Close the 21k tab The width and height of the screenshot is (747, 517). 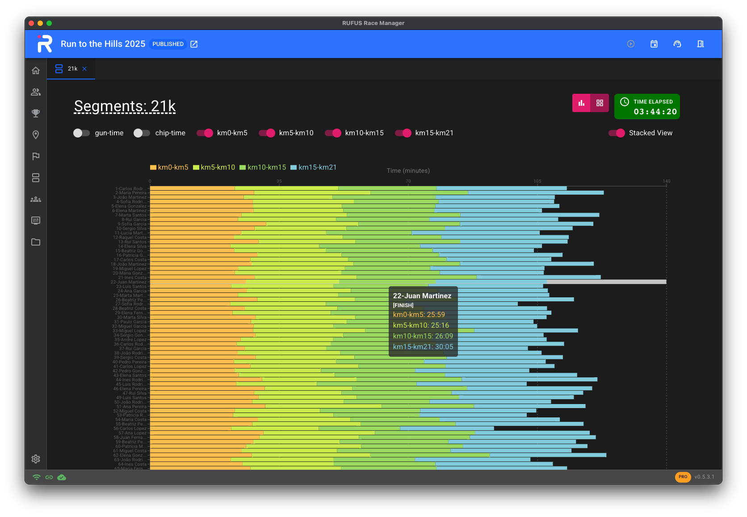pyautogui.click(x=84, y=69)
